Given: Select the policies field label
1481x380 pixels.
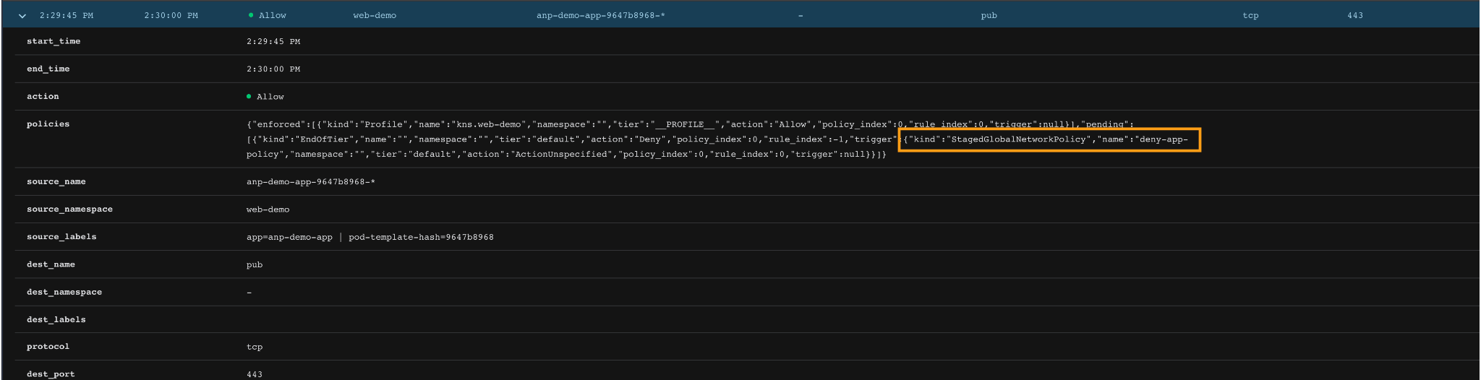Looking at the screenshot, I should click(48, 124).
